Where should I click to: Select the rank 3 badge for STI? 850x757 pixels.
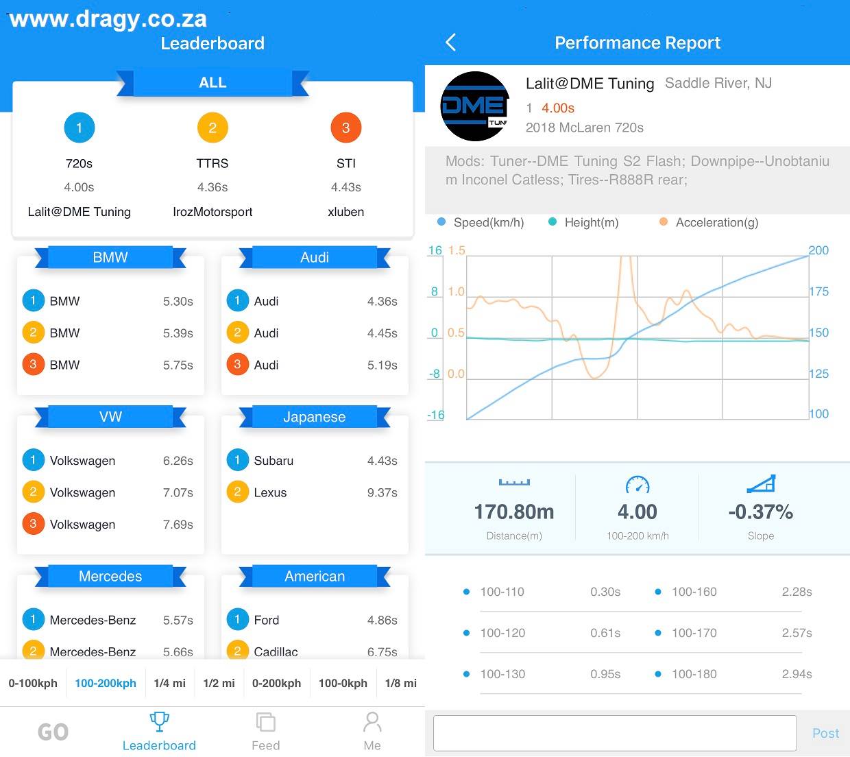345,128
